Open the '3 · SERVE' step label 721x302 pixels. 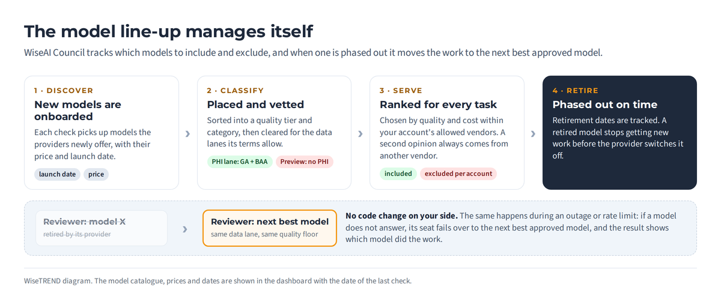[401, 91]
